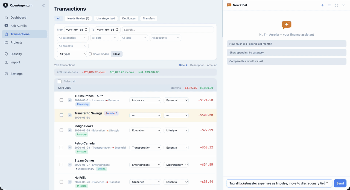
Task: Switch to the Duplicates tab
Action: [x=129, y=18]
